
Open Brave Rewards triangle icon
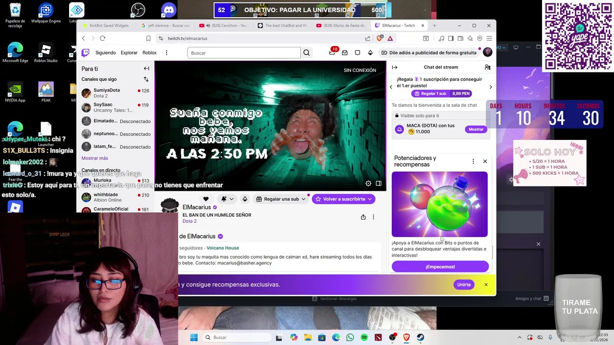click(x=390, y=38)
